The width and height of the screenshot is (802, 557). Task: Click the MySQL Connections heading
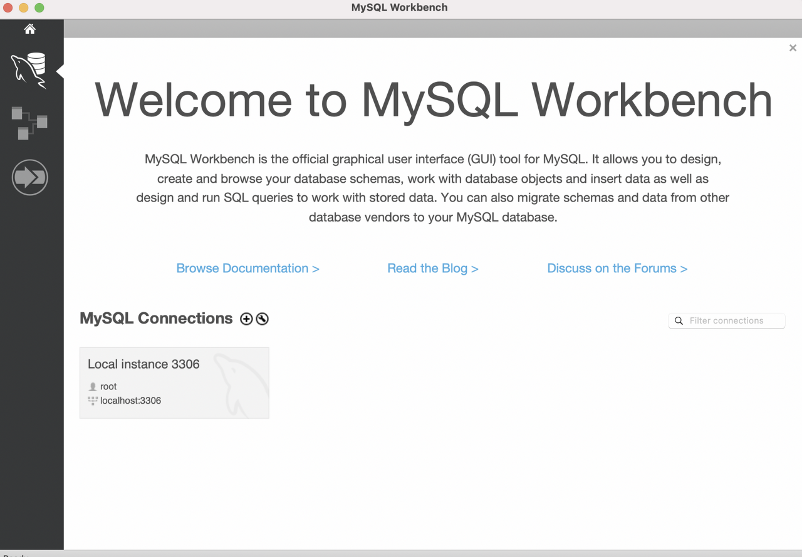pyautogui.click(x=156, y=318)
